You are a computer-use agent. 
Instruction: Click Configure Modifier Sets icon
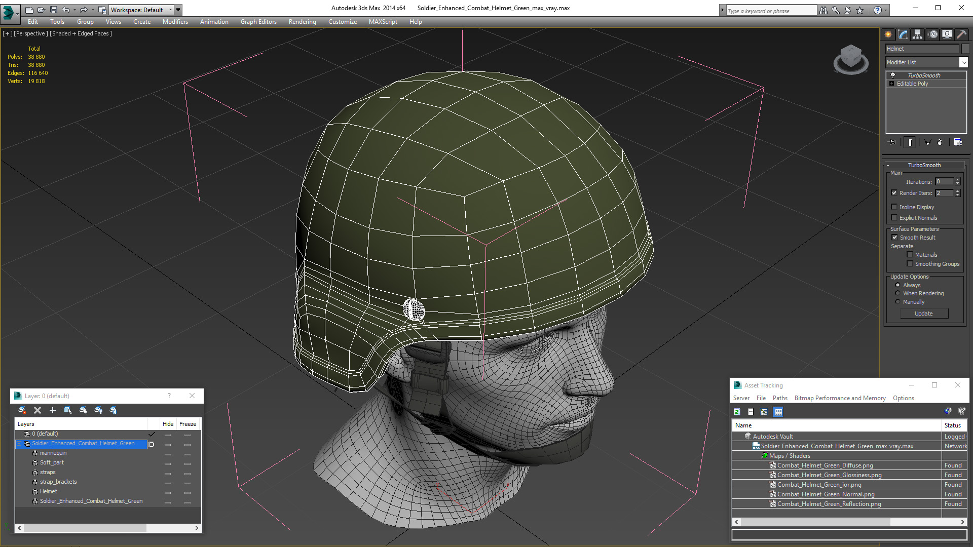tap(958, 142)
